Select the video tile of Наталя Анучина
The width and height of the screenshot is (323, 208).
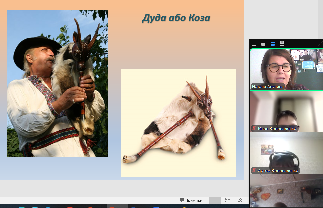[x=286, y=69]
